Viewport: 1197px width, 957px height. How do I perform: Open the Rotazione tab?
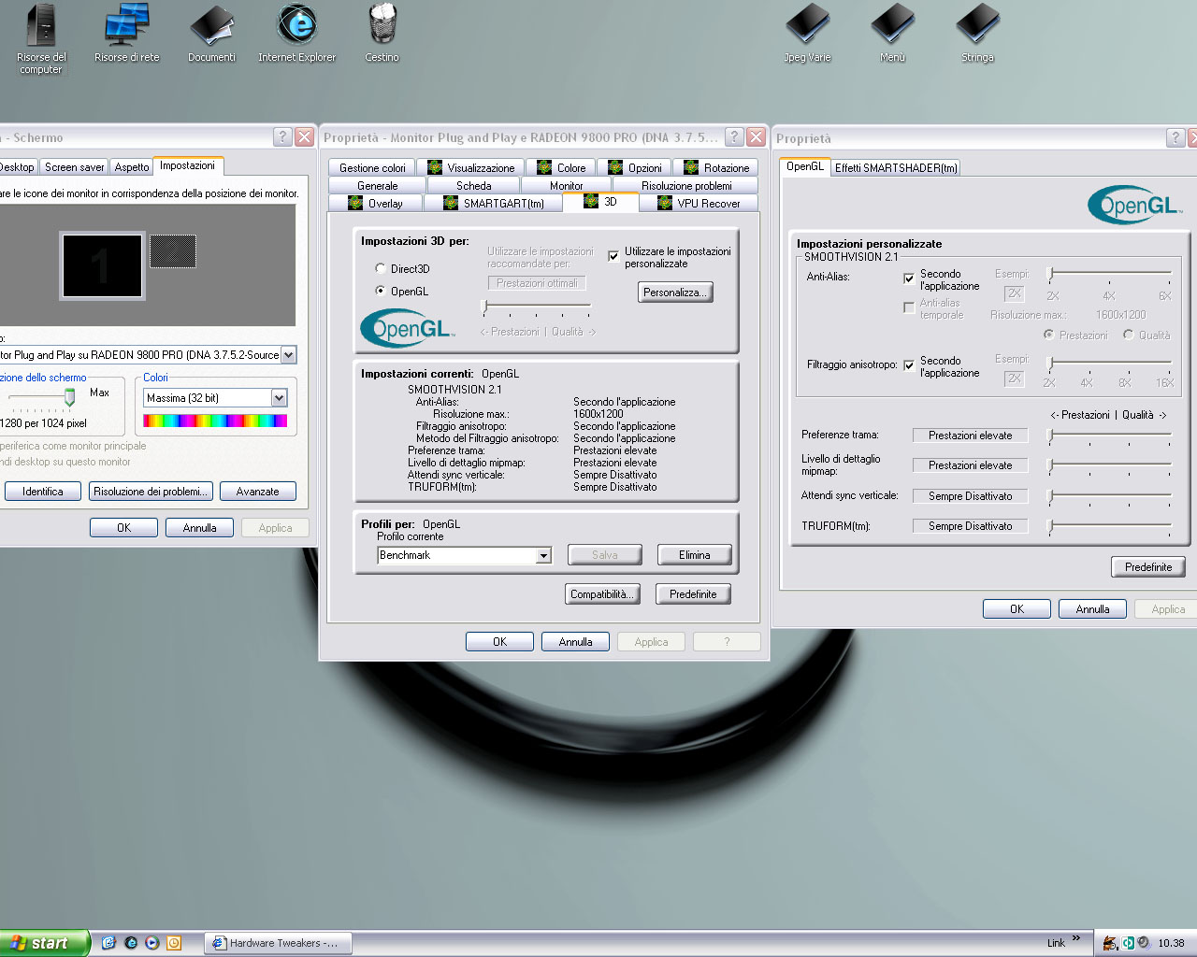click(x=716, y=168)
